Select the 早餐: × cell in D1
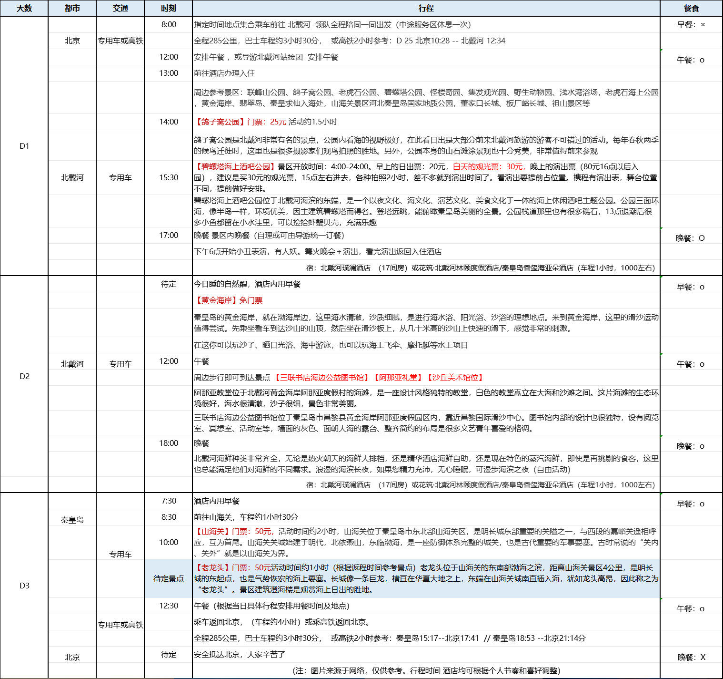Viewport: 723px width, 679px height. 691,25
